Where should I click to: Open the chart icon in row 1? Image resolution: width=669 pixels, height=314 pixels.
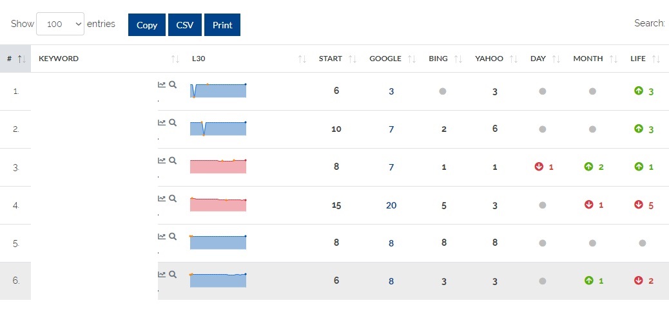pos(162,84)
